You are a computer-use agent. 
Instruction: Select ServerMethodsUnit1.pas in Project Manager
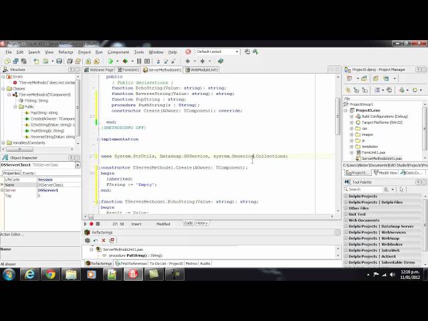coord(381,158)
